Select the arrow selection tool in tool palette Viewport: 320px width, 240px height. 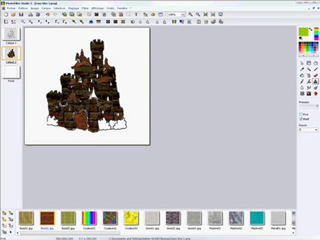(302, 63)
